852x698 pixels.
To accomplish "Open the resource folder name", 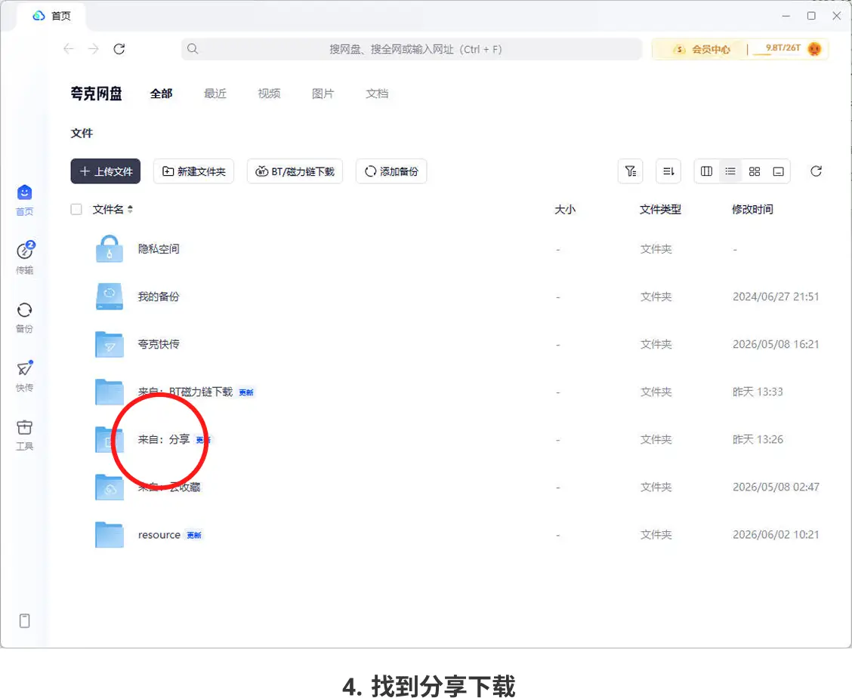I will pos(159,535).
